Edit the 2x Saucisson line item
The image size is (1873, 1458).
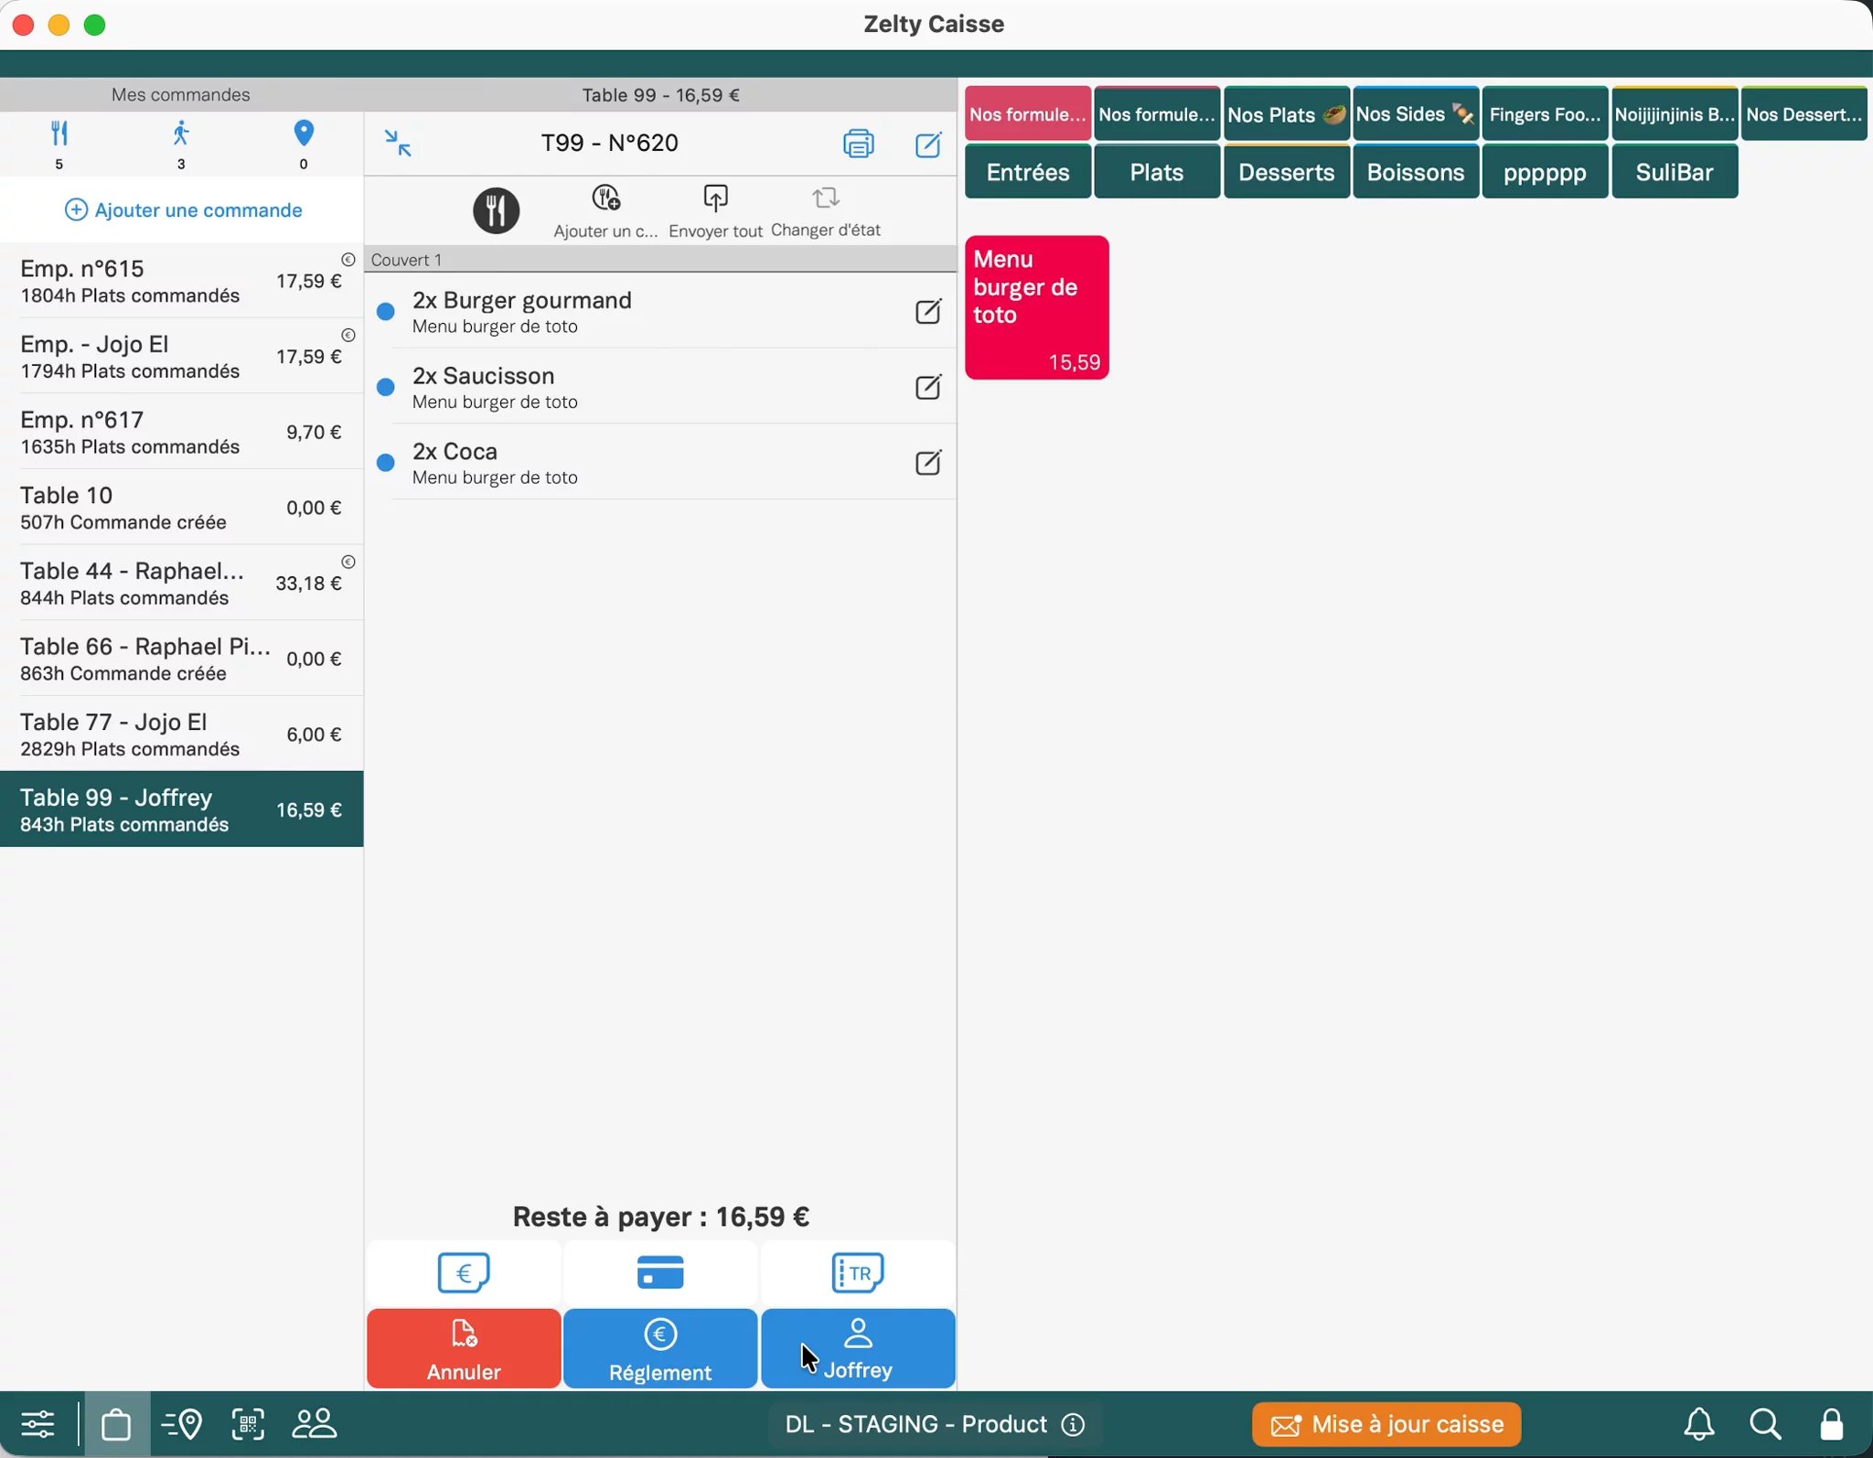[927, 387]
